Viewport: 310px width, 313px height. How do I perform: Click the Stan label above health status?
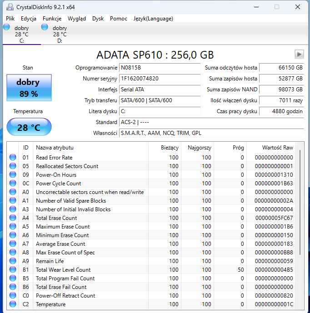click(28, 68)
